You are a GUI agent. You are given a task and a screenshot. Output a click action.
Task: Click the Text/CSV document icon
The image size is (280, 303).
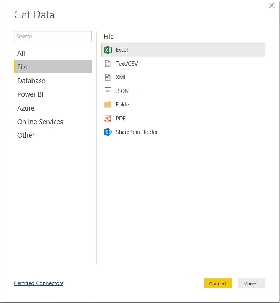click(108, 64)
